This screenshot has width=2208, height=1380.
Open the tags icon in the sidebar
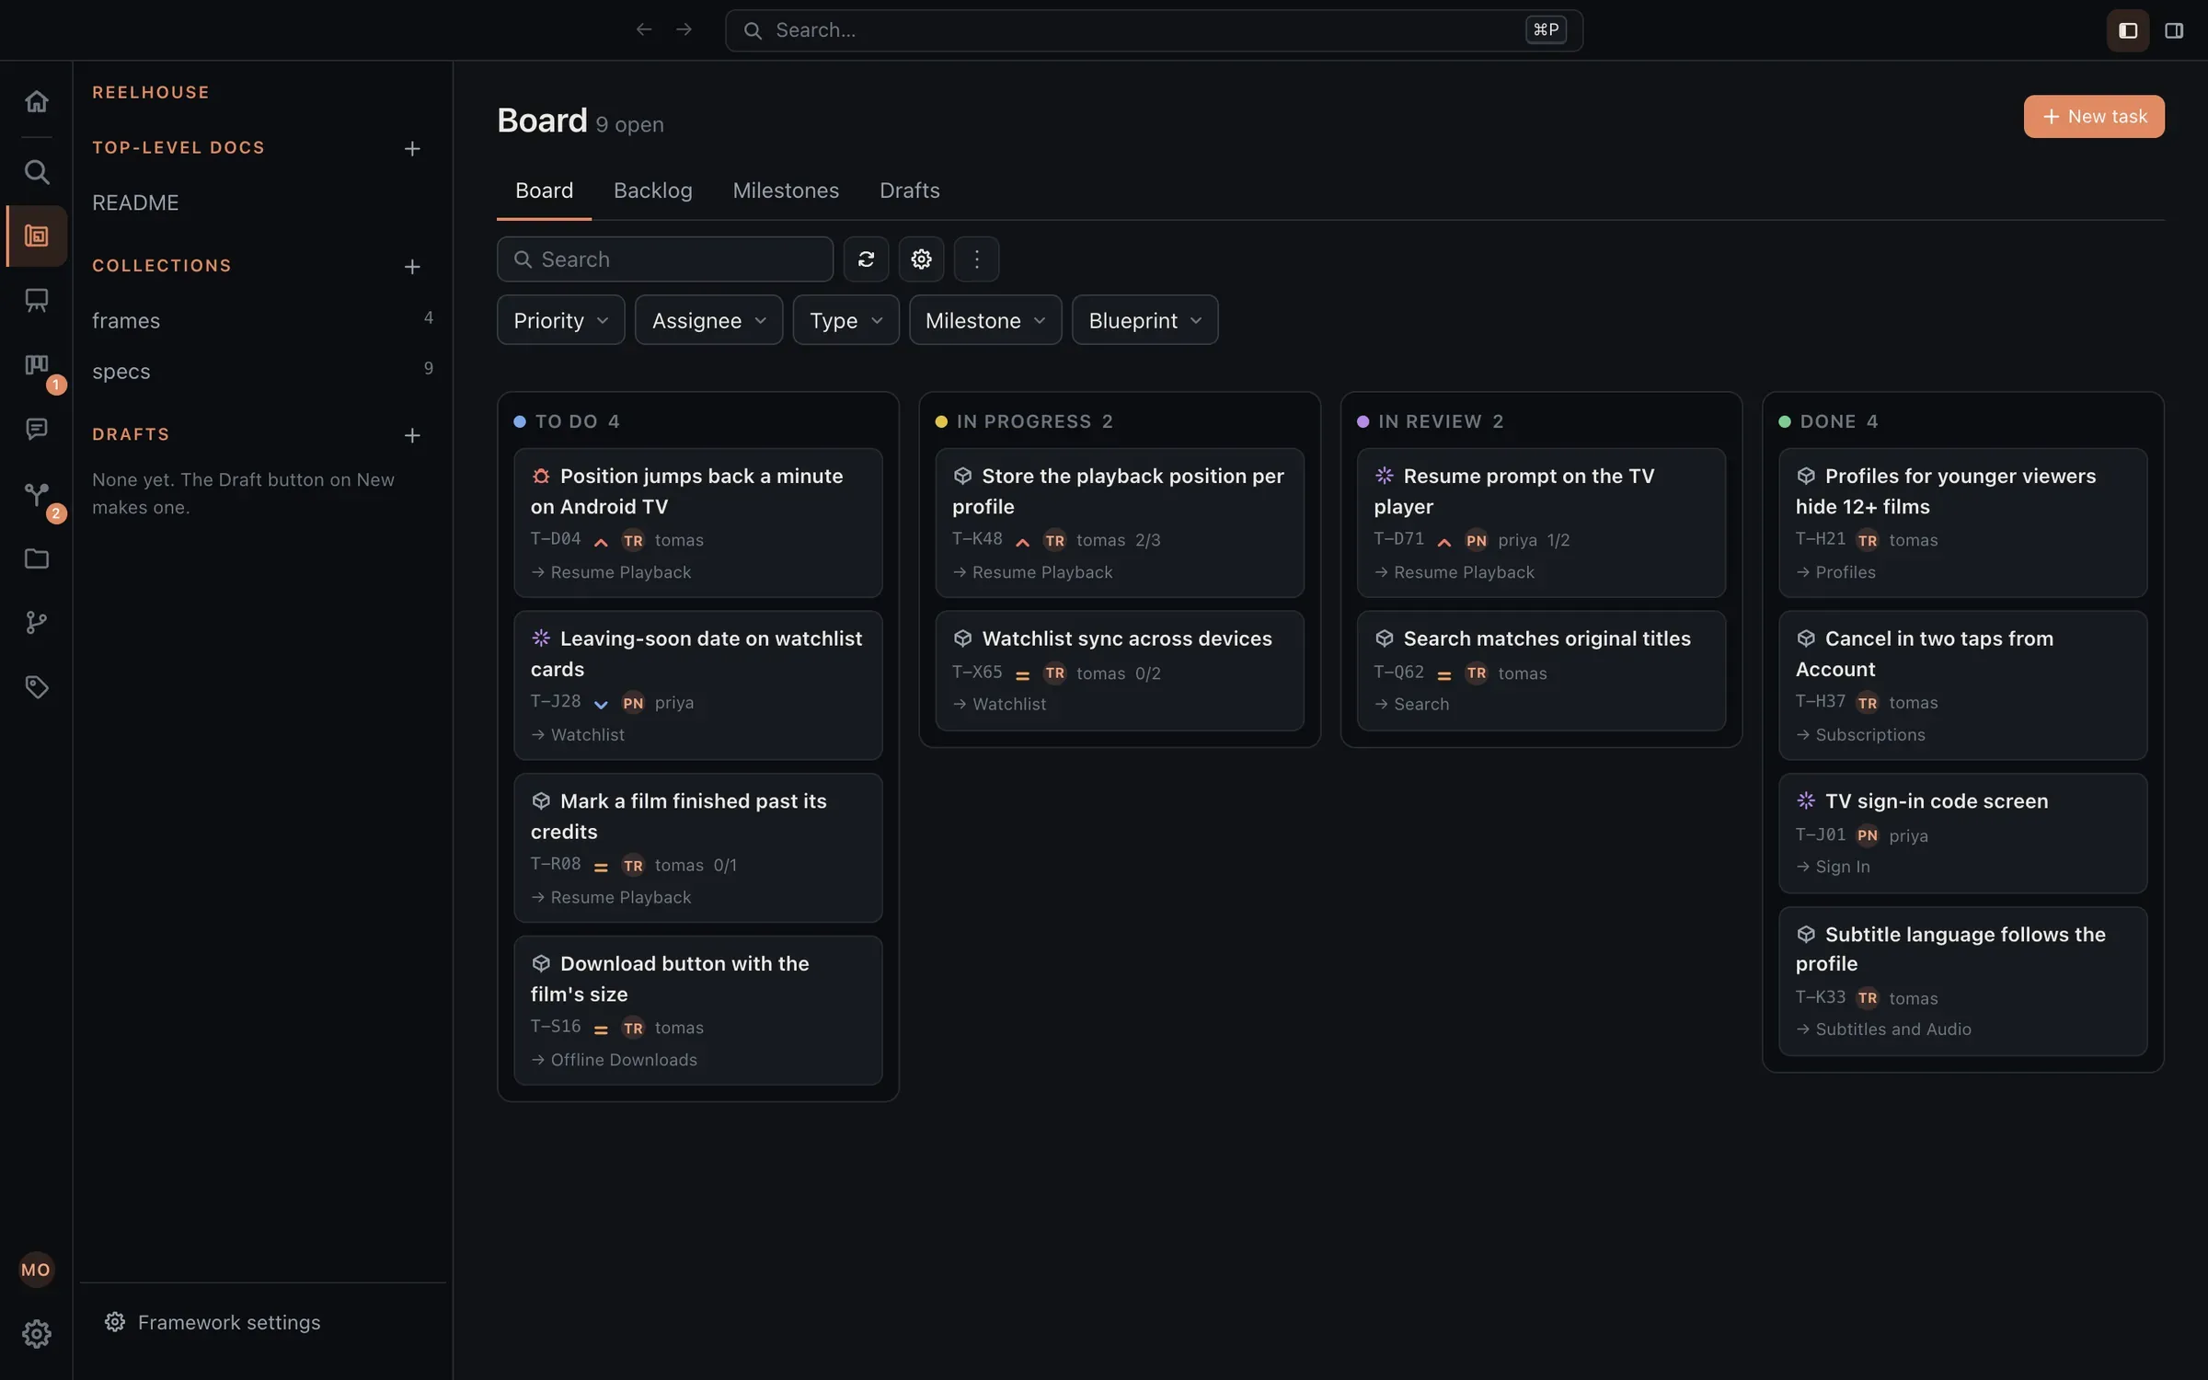(36, 687)
